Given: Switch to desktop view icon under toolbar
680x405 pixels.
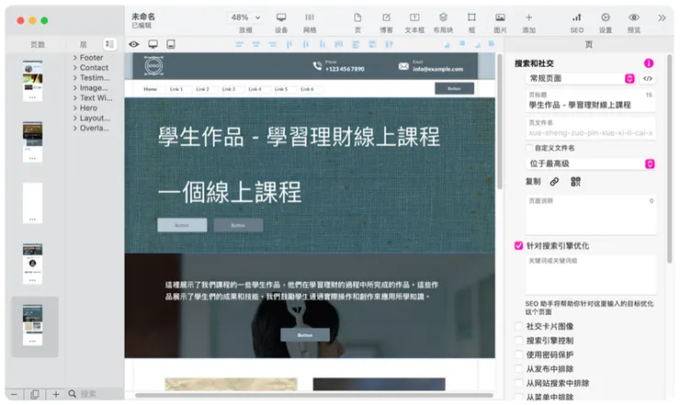Looking at the screenshot, I should click(153, 44).
